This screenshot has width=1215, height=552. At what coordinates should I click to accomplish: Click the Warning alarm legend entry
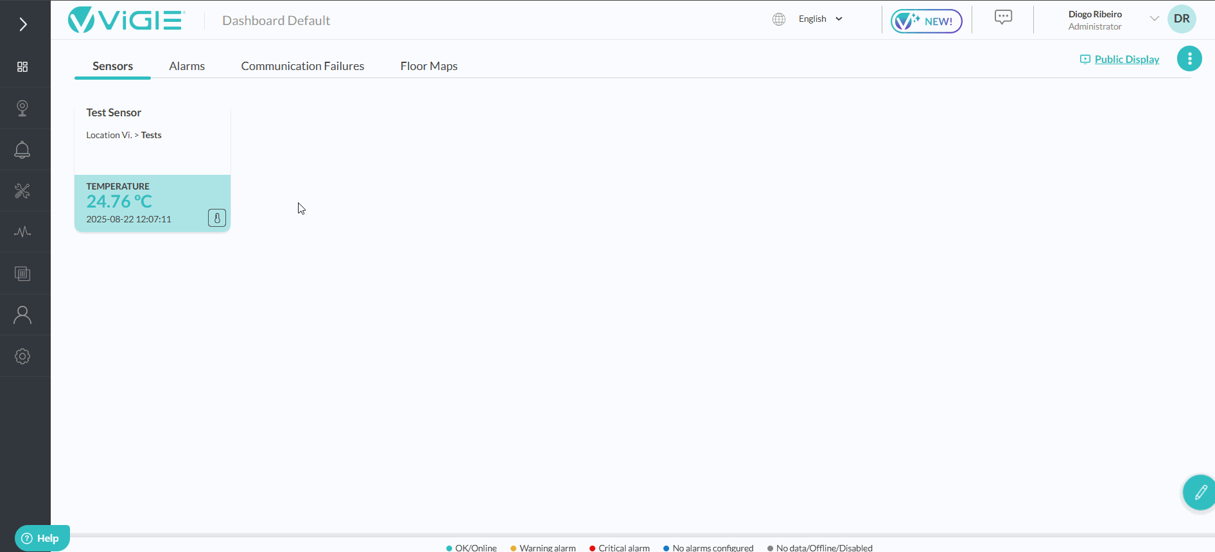pos(543,548)
